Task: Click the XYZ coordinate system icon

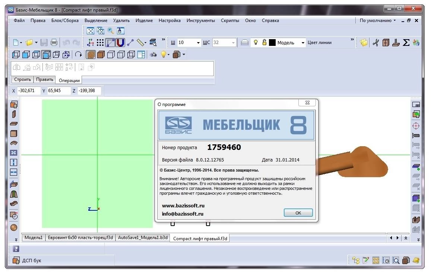Action: click(90, 43)
